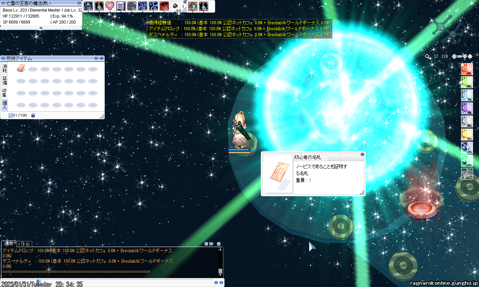
Task: Click the chat log scroll up arrow
Action: pos(220,249)
